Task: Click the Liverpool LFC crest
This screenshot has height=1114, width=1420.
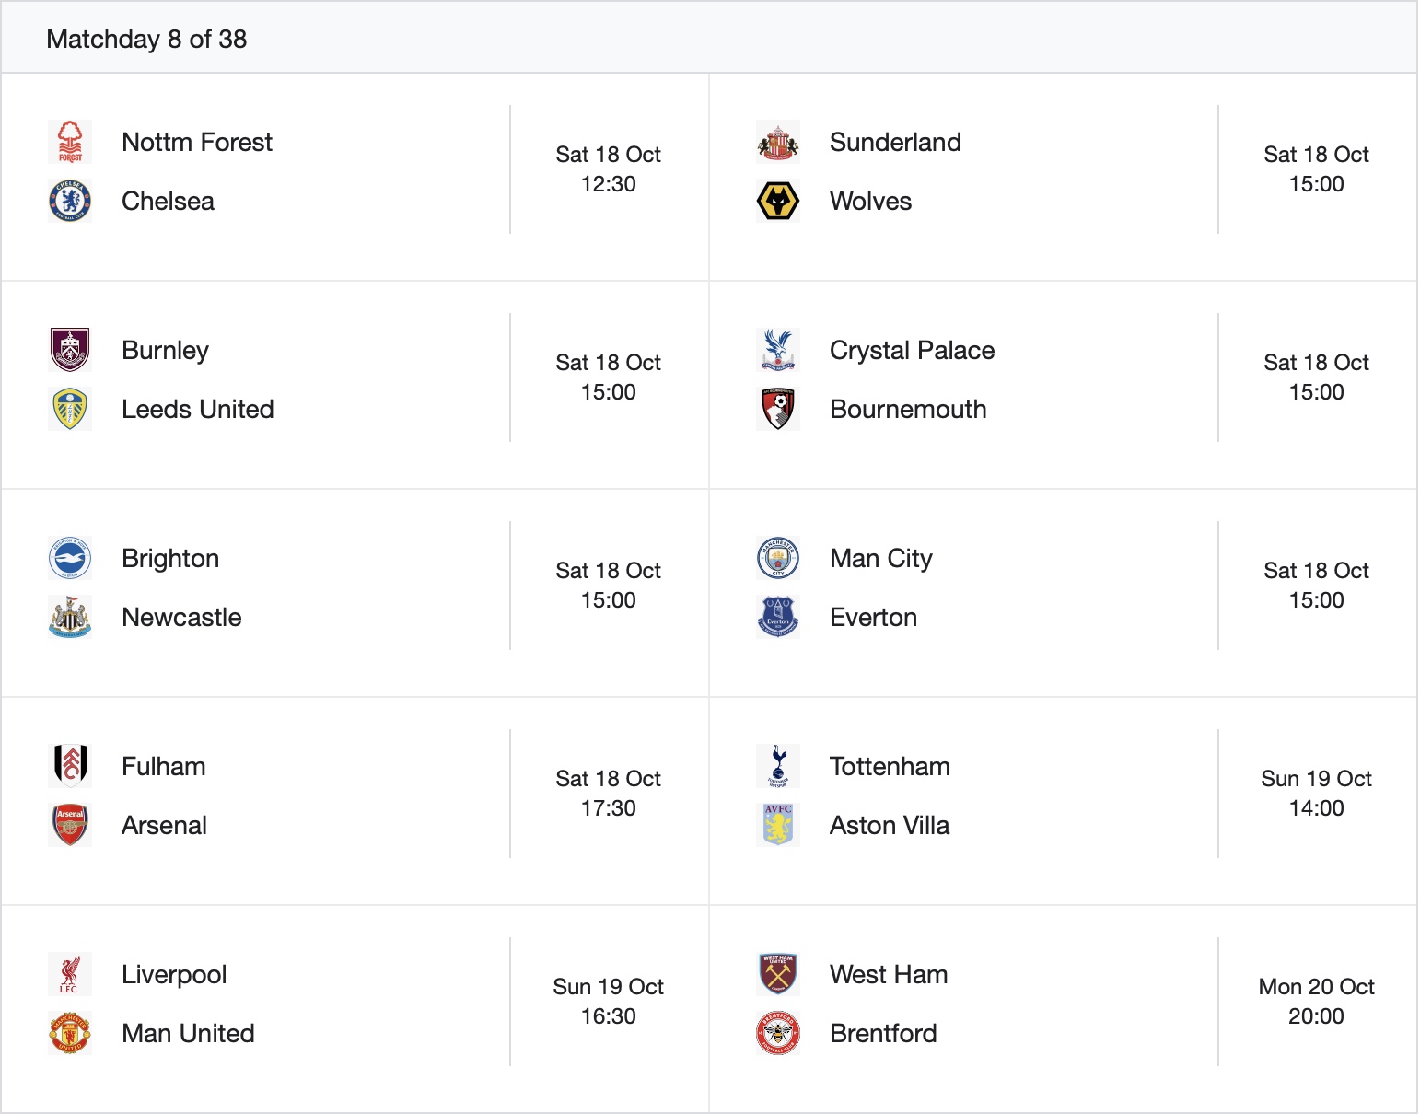Action: coord(70,974)
